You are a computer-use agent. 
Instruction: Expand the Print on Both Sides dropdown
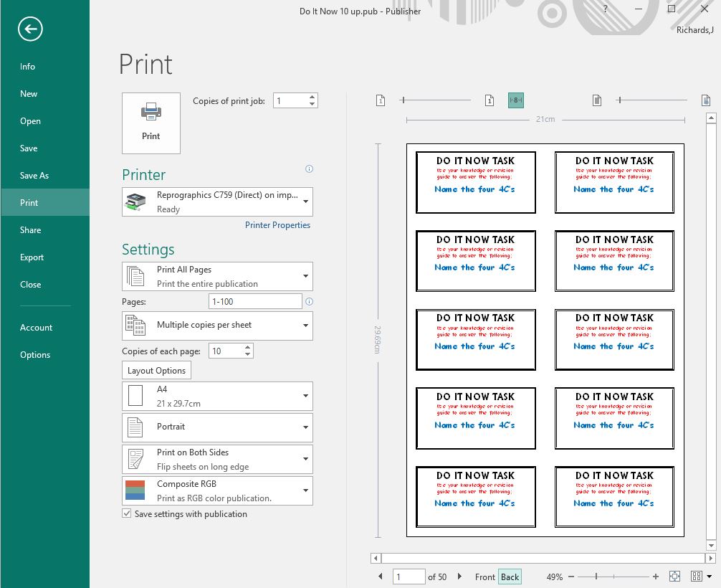point(217,459)
